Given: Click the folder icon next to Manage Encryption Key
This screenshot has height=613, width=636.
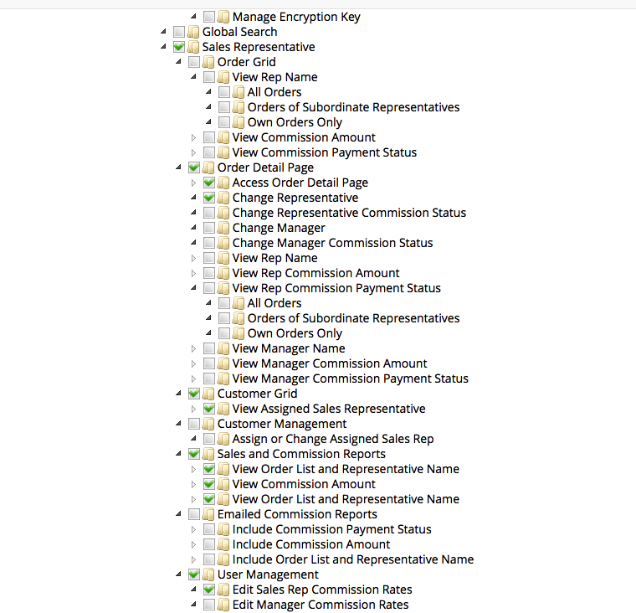Looking at the screenshot, I should [x=223, y=17].
